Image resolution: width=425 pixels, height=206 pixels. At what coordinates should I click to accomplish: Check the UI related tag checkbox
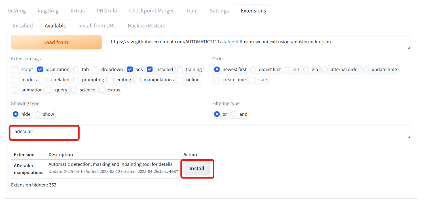point(44,80)
